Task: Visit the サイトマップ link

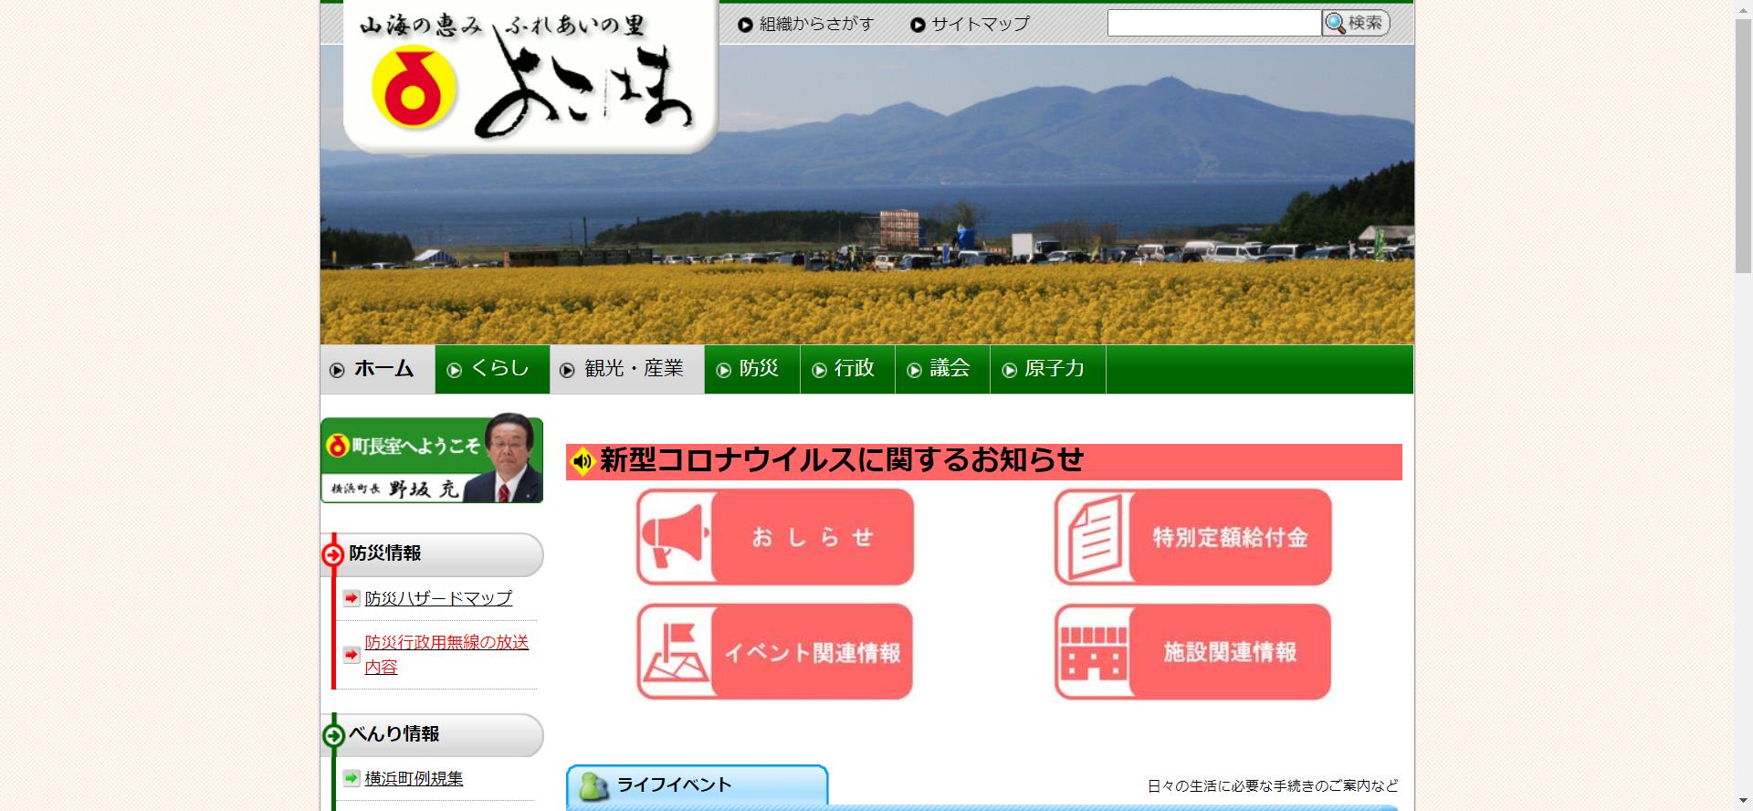Action: tap(970, 25)
